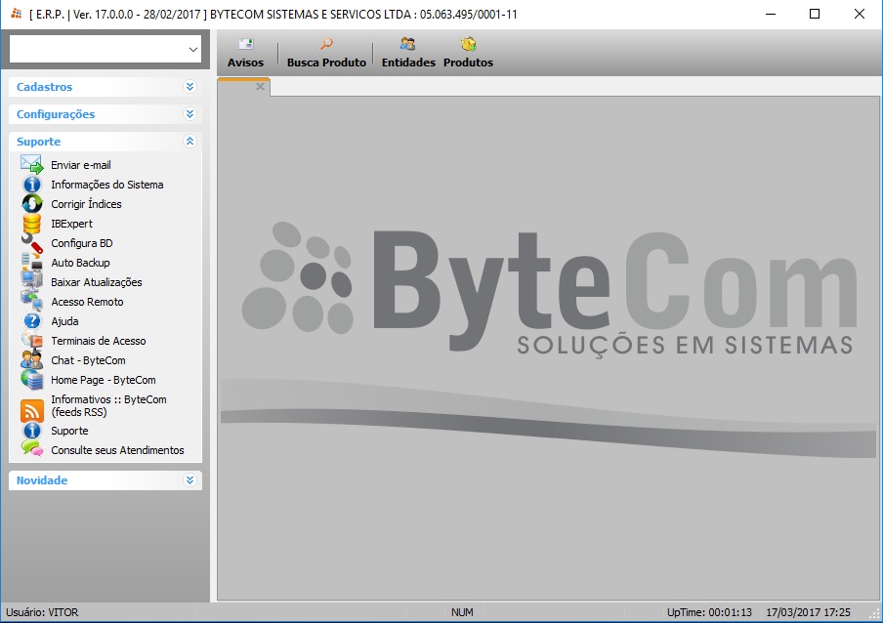Click the Corrigir Índices icon

point(32,204)
